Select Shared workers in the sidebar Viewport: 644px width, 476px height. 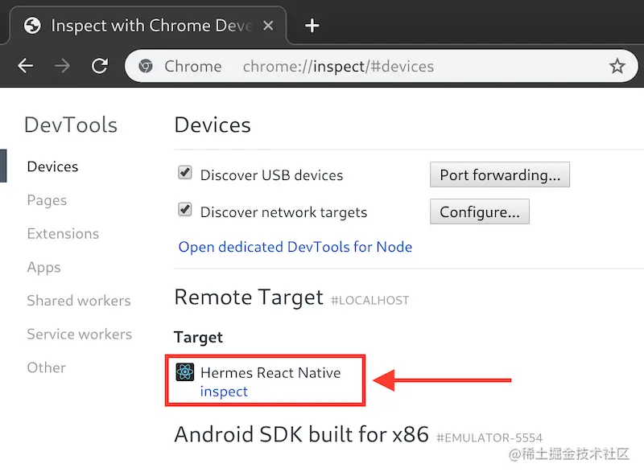pos(78,301)
